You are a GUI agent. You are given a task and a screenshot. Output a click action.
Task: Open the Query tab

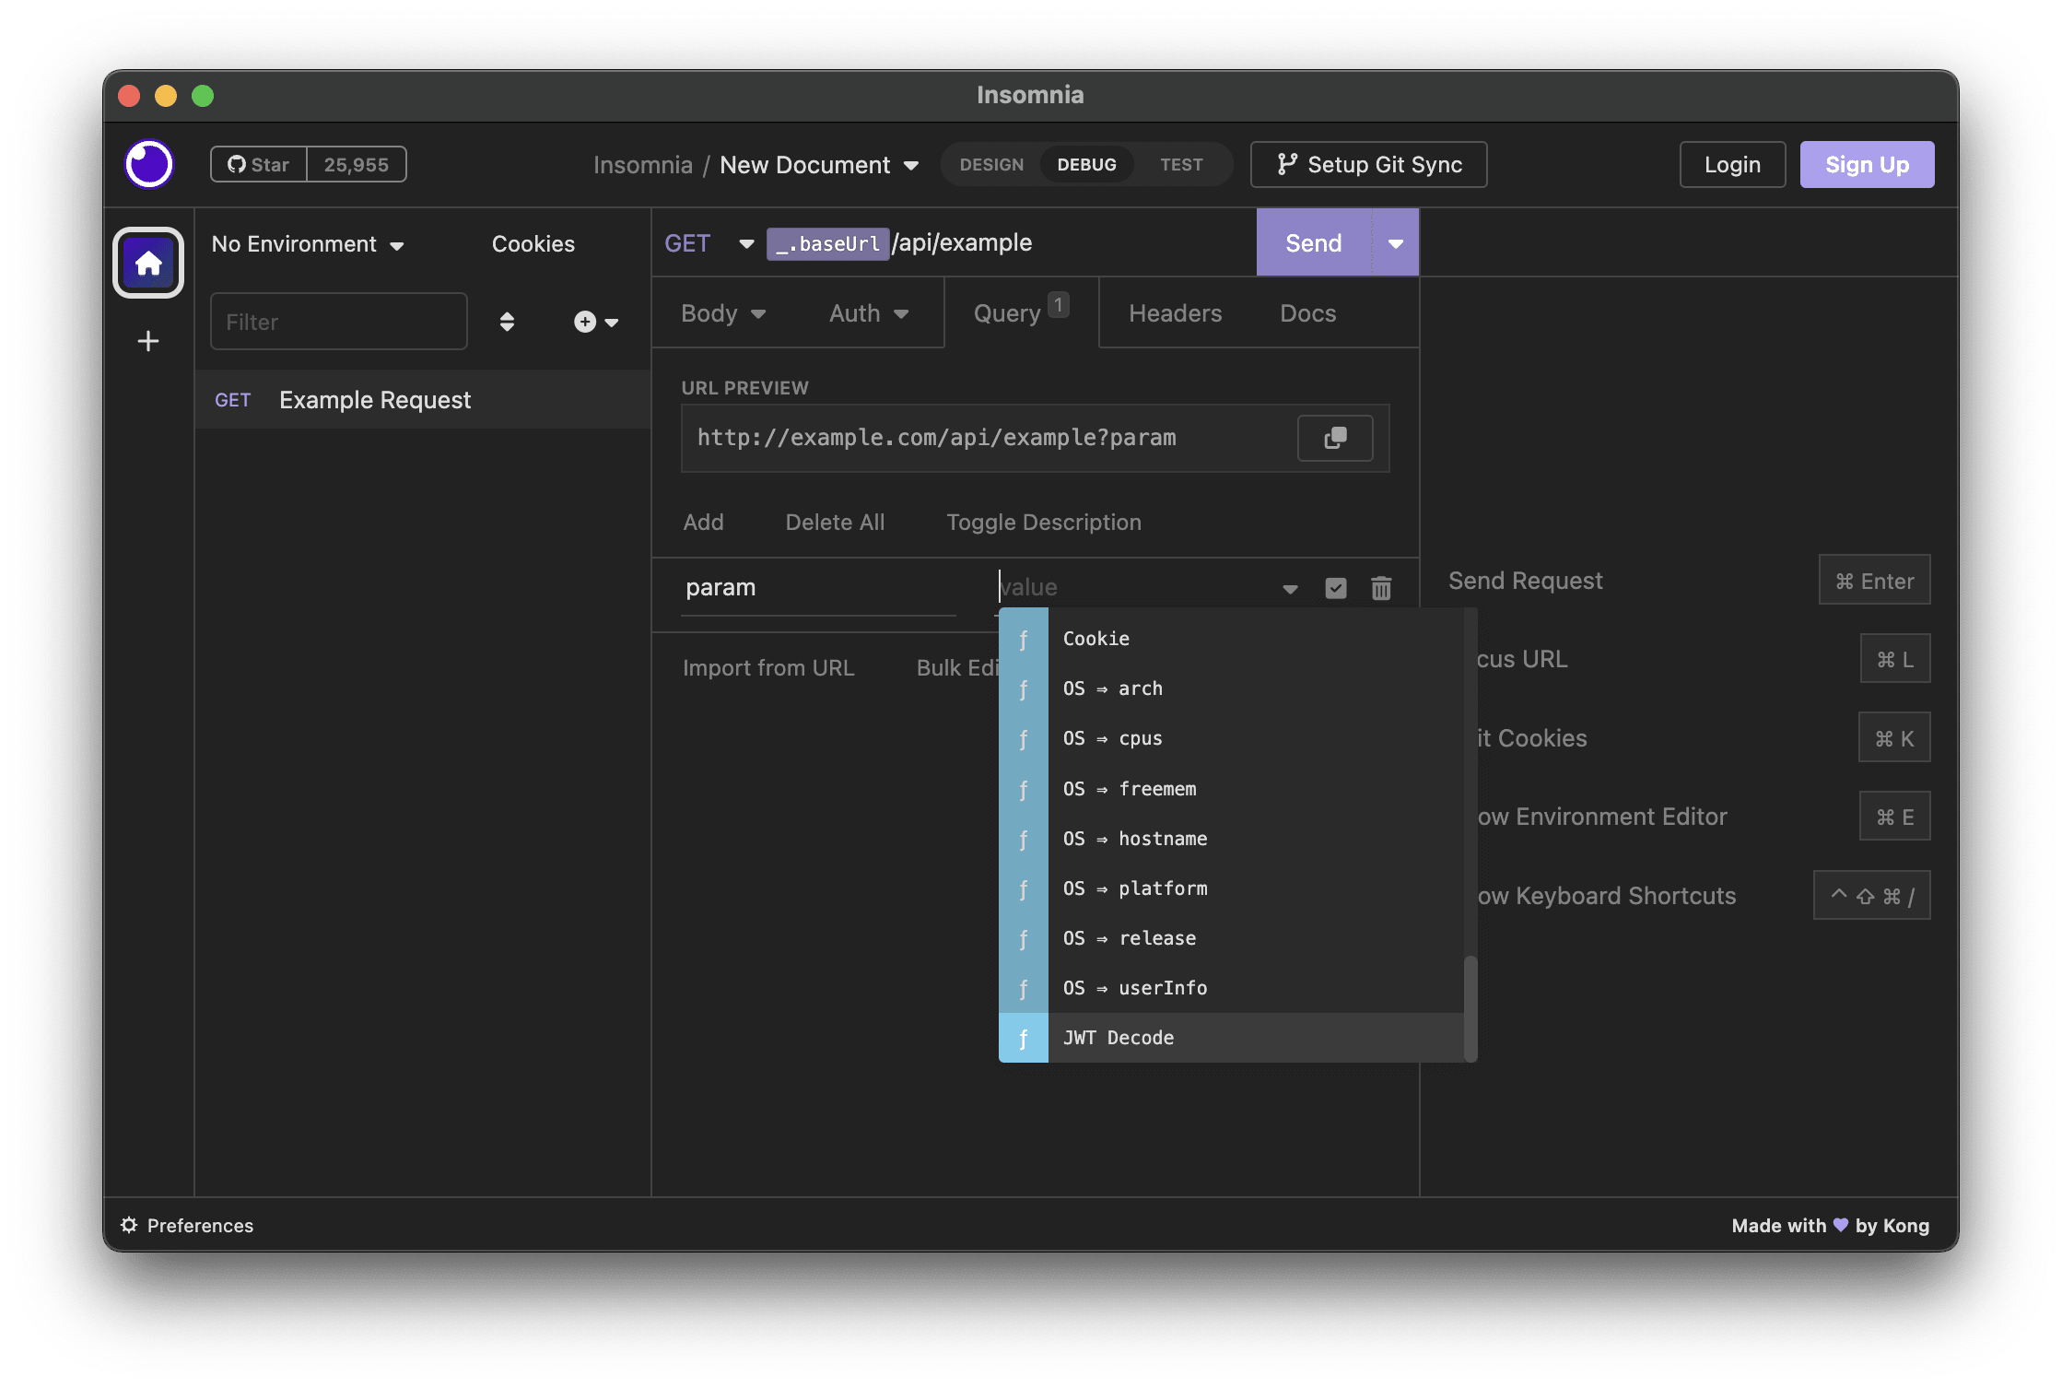(1021, 312)
